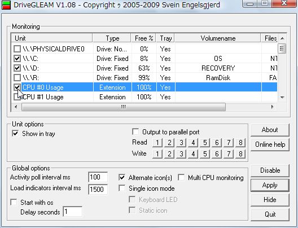Select Read pin 1 button
This screenshot has height=228, width=298.
click(157, 143)
